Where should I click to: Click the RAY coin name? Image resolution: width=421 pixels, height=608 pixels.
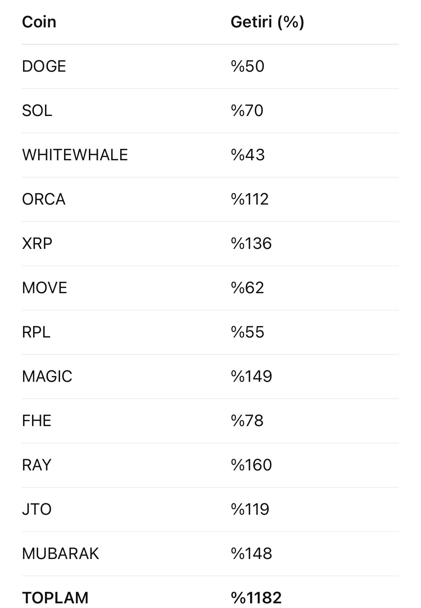pos(36,465)
